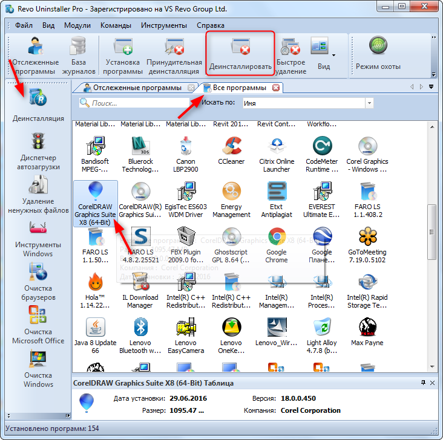Open Диспетчер автозагрузки in the sidebar
Image resolution: width=443 pixels, height=440 pixels.
pos(38,151)
